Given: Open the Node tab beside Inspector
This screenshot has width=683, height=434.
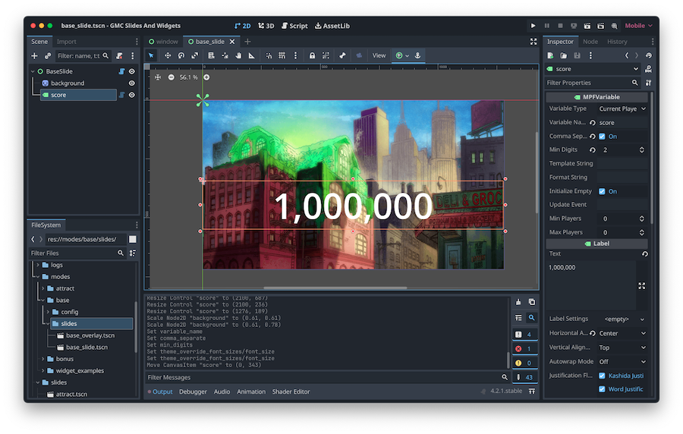Looking at the screenshot, I should click(590, 42).
